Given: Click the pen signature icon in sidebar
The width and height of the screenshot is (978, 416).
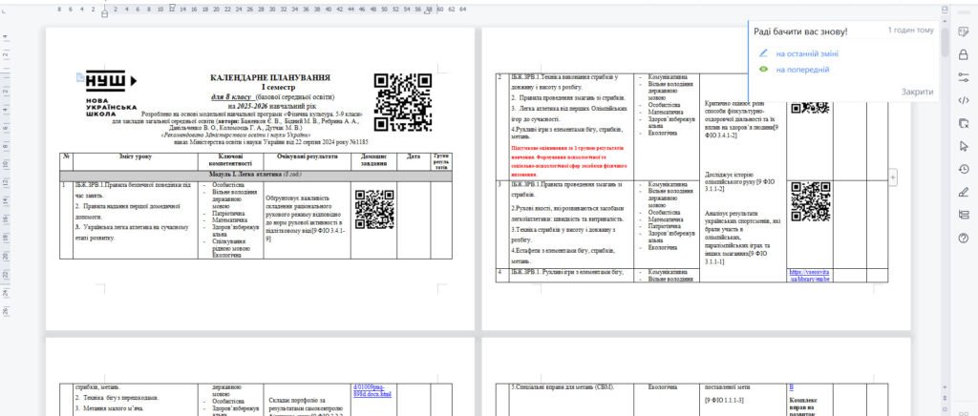Looking at the screenshot, I should point(964,192).
